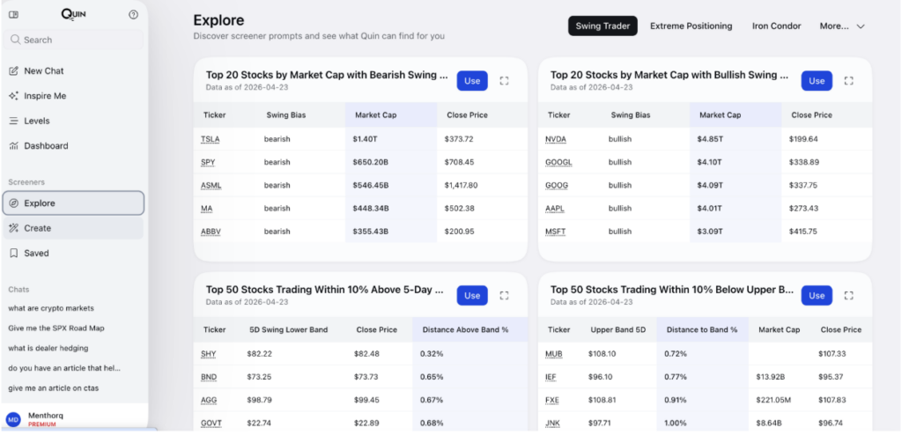902x435 pixels.
Task: Go to Levels
Action: pyautogui.click(x=73, y=121)
